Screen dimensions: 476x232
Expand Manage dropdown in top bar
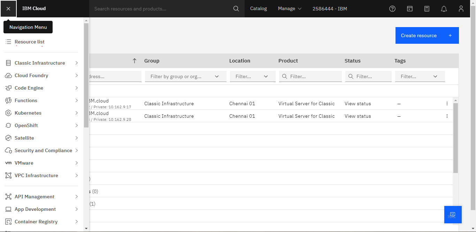(x=290, y=9)
